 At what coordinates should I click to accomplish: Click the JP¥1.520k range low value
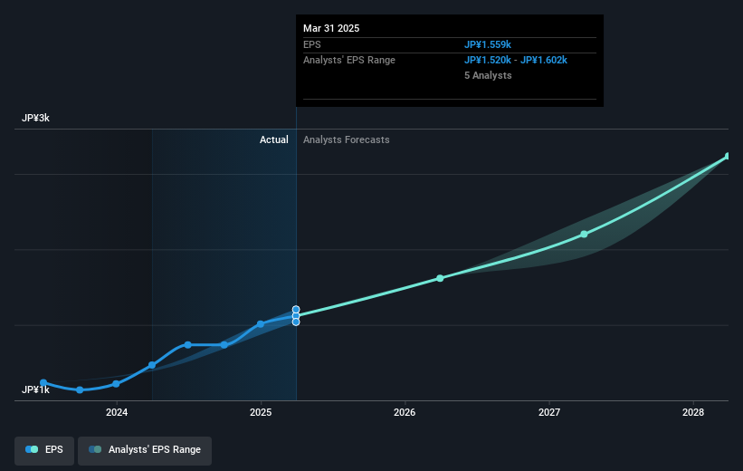point(488,60)
